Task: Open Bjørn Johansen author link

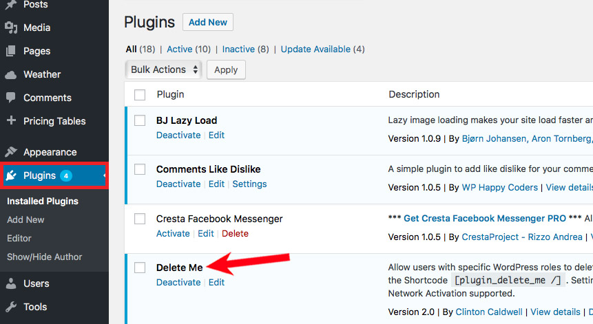Action: coord(494,138)
